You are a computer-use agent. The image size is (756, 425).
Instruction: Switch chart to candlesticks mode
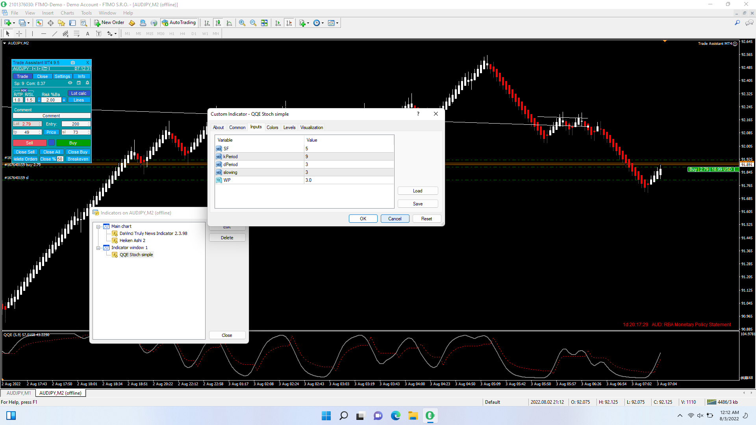click(x=218, y=23)
